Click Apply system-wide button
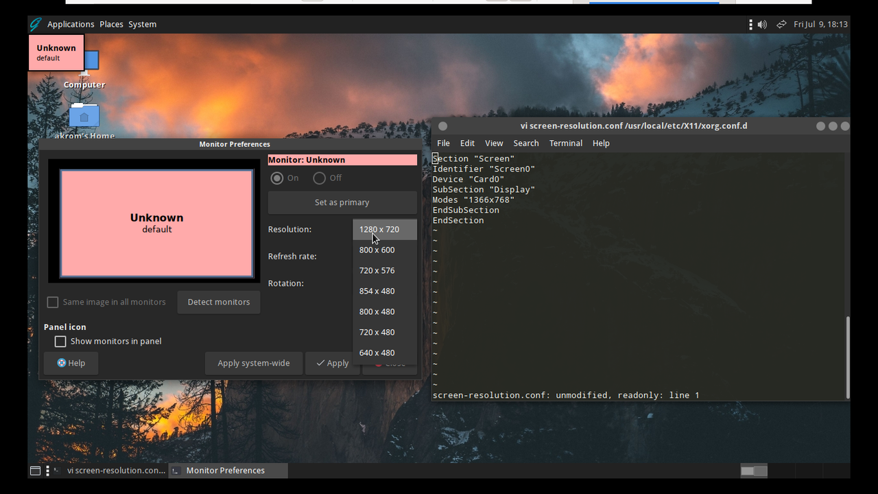The height and width of the screenshot is (494, 878). 254,363
